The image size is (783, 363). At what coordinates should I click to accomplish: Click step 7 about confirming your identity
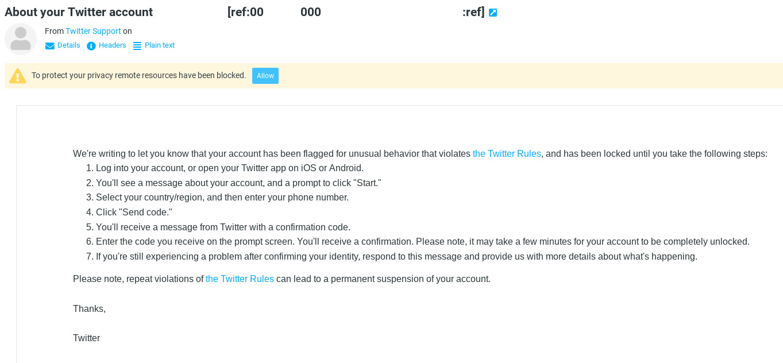pyautogui.click(x=396, y=256)
